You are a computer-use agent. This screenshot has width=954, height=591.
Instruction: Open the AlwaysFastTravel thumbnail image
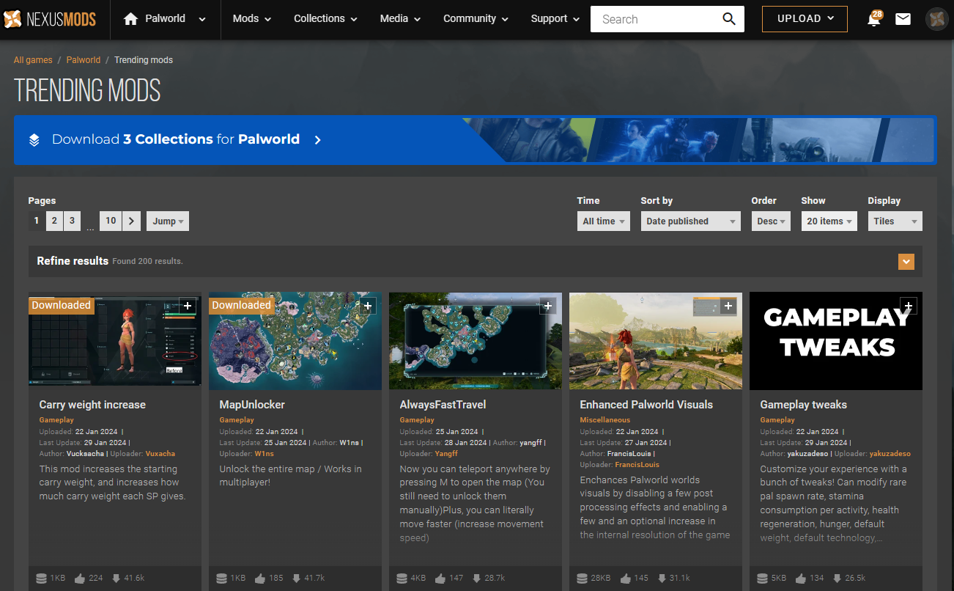tap(476, 341)
